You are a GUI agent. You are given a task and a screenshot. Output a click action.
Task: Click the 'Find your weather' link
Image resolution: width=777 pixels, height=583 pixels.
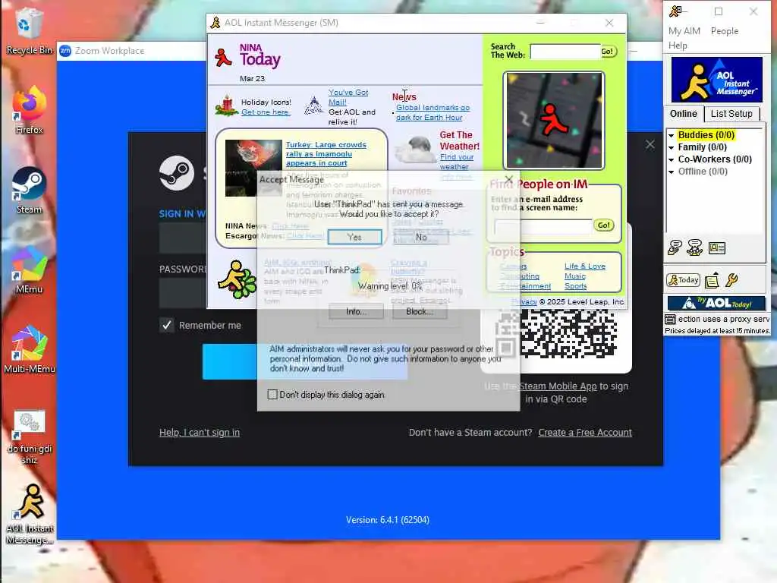457,162
